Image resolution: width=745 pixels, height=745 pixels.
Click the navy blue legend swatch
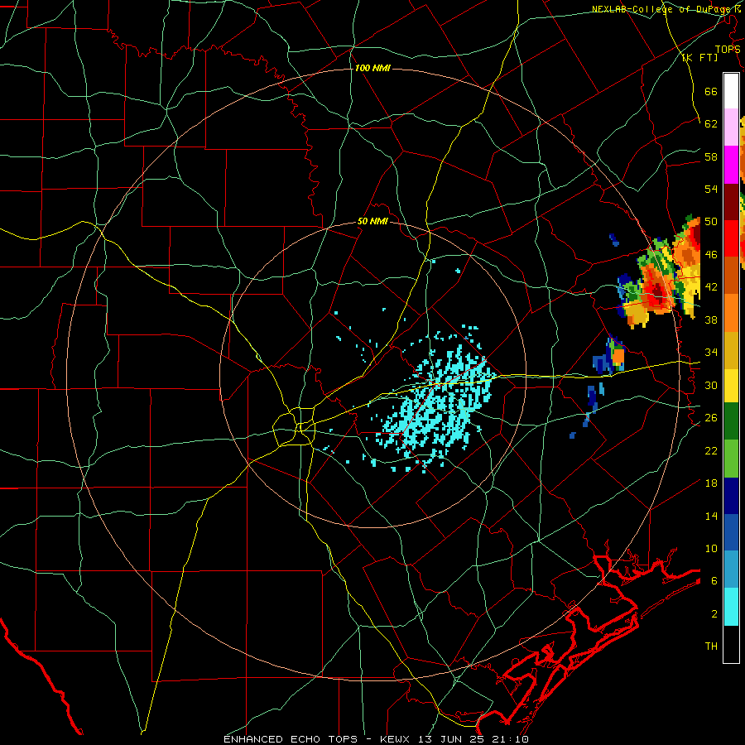(x=731, y=496)
